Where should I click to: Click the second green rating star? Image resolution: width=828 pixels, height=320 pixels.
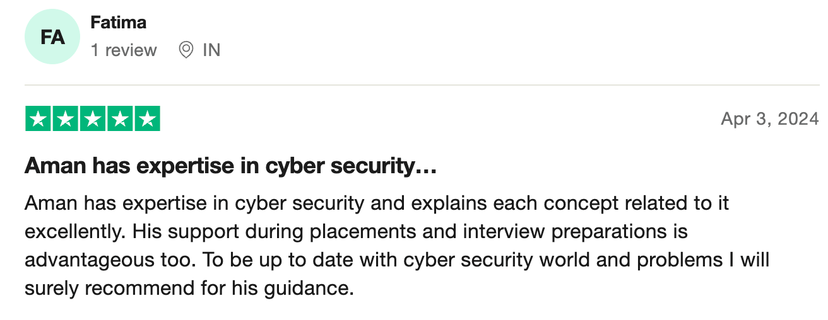click(x=65, y=119)
